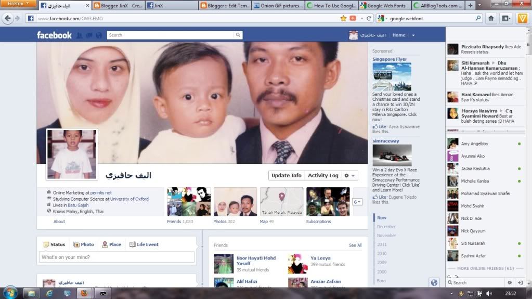Open the search engine selector dropdown
The width and height of the screenshot is (532, 299).
[382, 18]
